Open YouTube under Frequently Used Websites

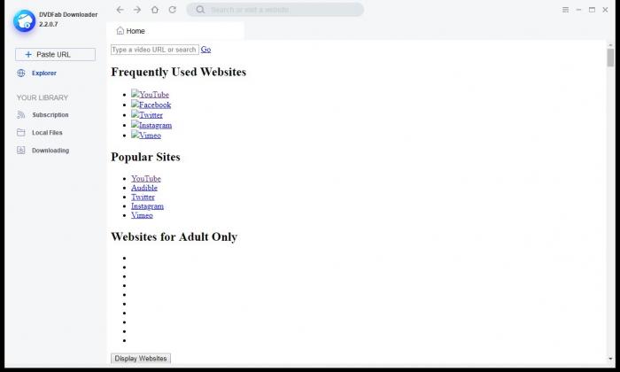(x=154, y=95)
